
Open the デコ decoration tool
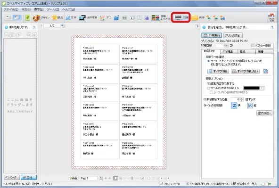click(106, 17)
